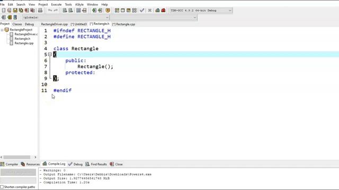Click the Compile and Run toolbar icon
Viewport: 339px width, 190px height.
(x=128, y=11)
